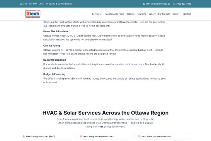Click the pin icon on Heat Pump Installation card
Viewport: 211px width, 141px height.
[81, 136]
